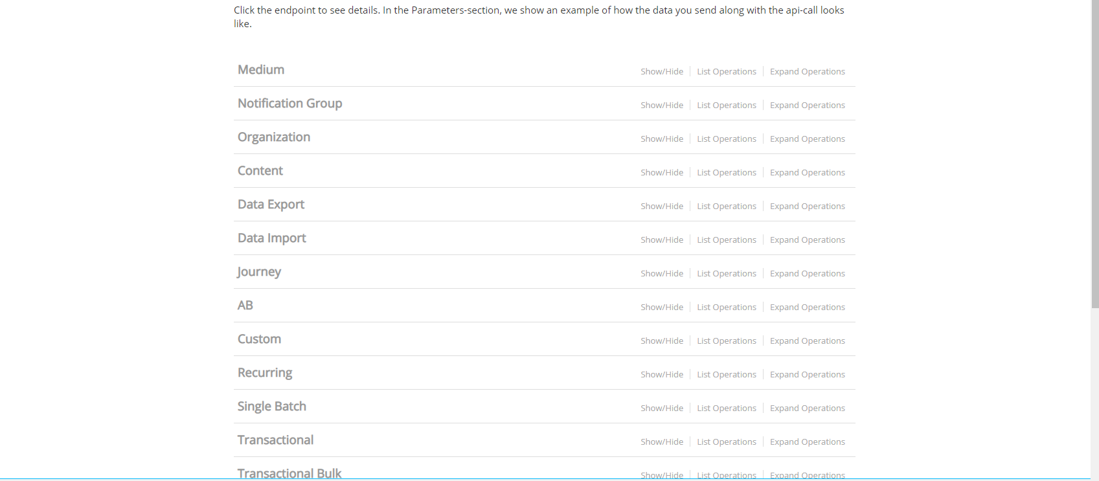This screenshot has width=1099, height=481.
Task: List Operations for Notification Group
Action: pos(726,105)
